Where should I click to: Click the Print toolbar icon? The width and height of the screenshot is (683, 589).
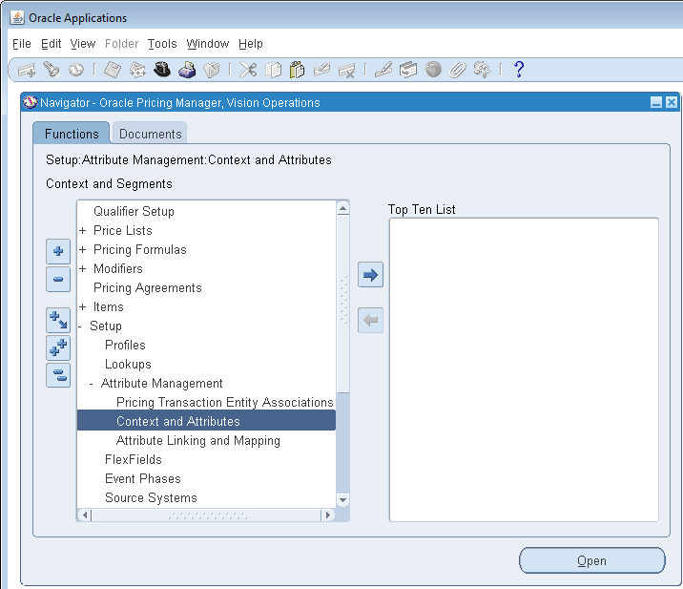pos(187,70)
